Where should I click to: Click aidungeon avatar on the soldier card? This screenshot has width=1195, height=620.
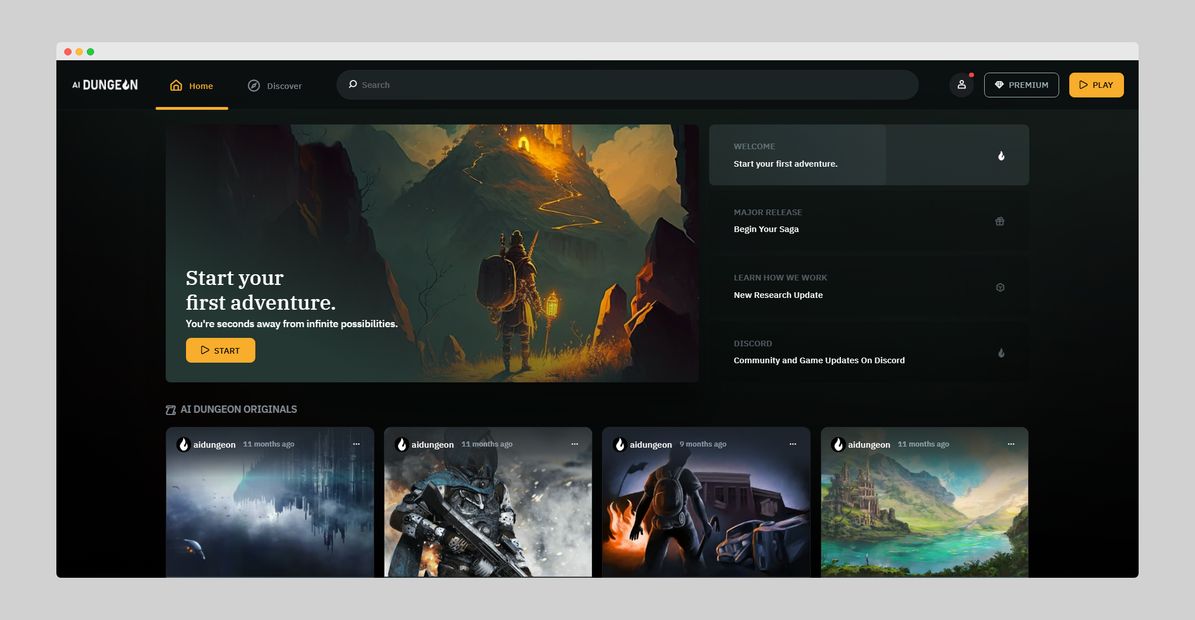pos(402,444)
